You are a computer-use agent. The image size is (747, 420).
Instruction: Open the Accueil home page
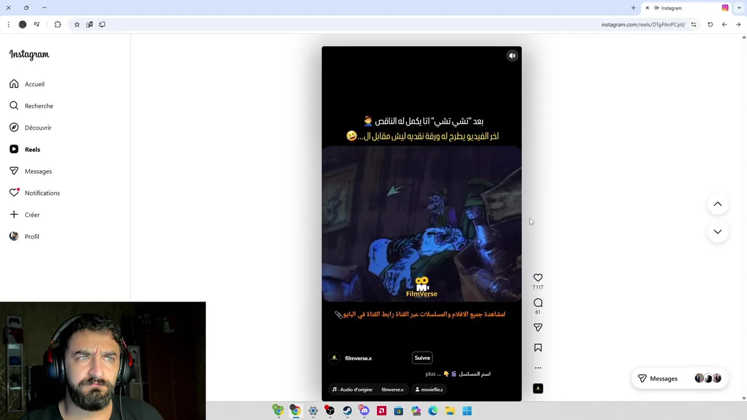pos(27,84)
